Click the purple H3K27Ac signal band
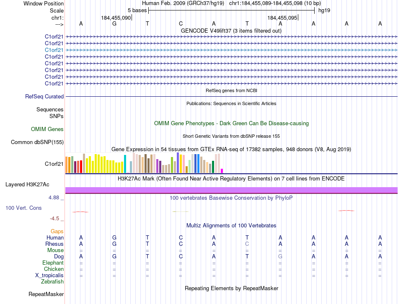Viewport: 398px width, 304px height. (x=231, y=191)
